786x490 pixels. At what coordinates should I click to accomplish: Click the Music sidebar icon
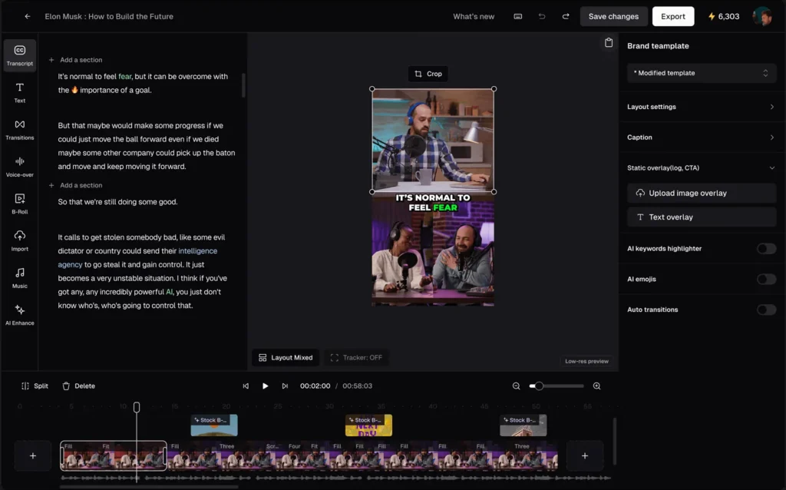point(20,276)
